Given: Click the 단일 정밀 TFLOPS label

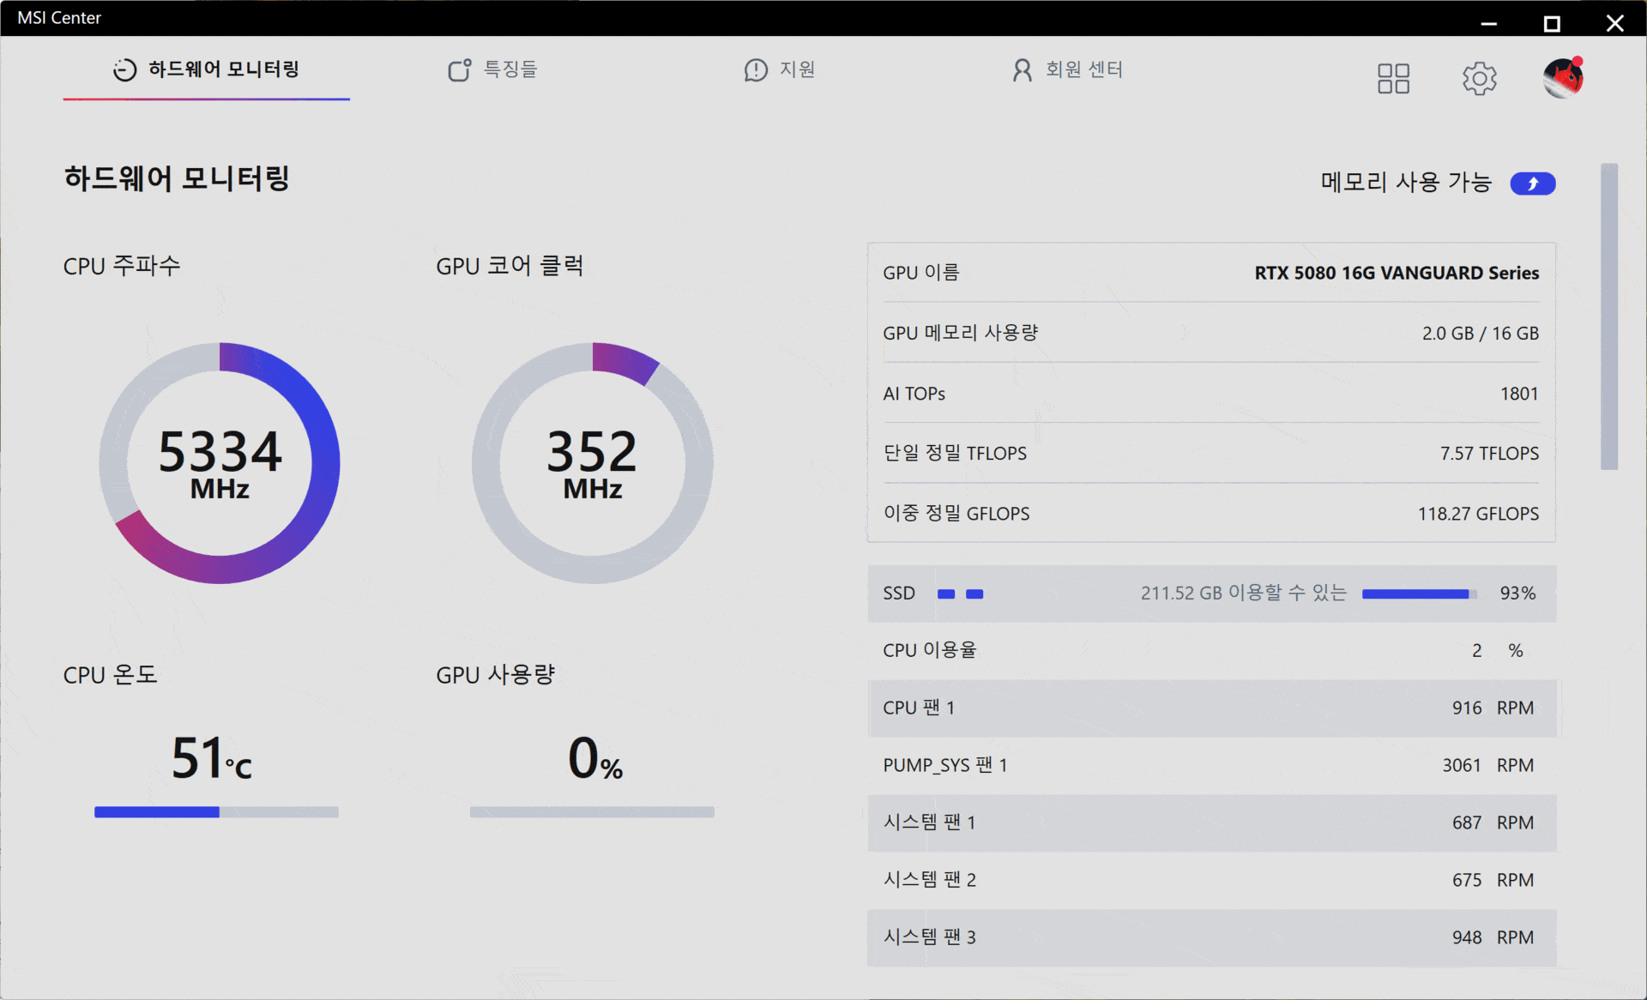Looking at the screenshot, I should 955,453.
